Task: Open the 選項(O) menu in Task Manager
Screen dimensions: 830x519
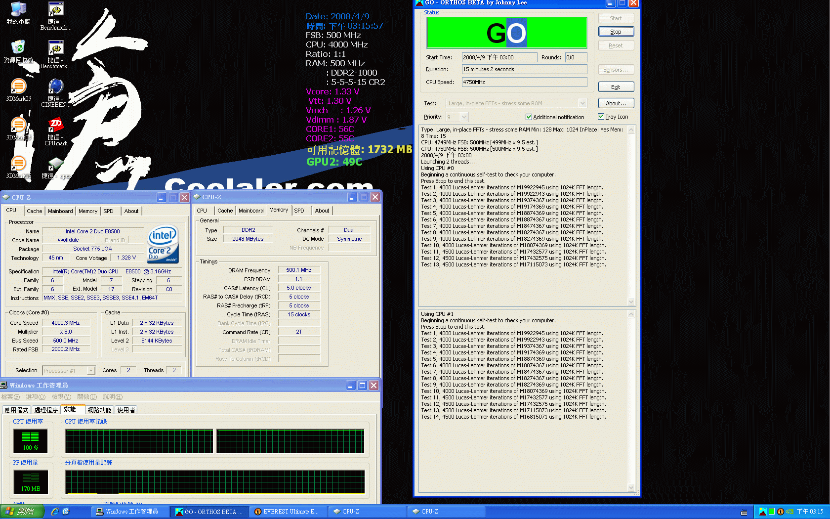Action: tap(36, 397)
